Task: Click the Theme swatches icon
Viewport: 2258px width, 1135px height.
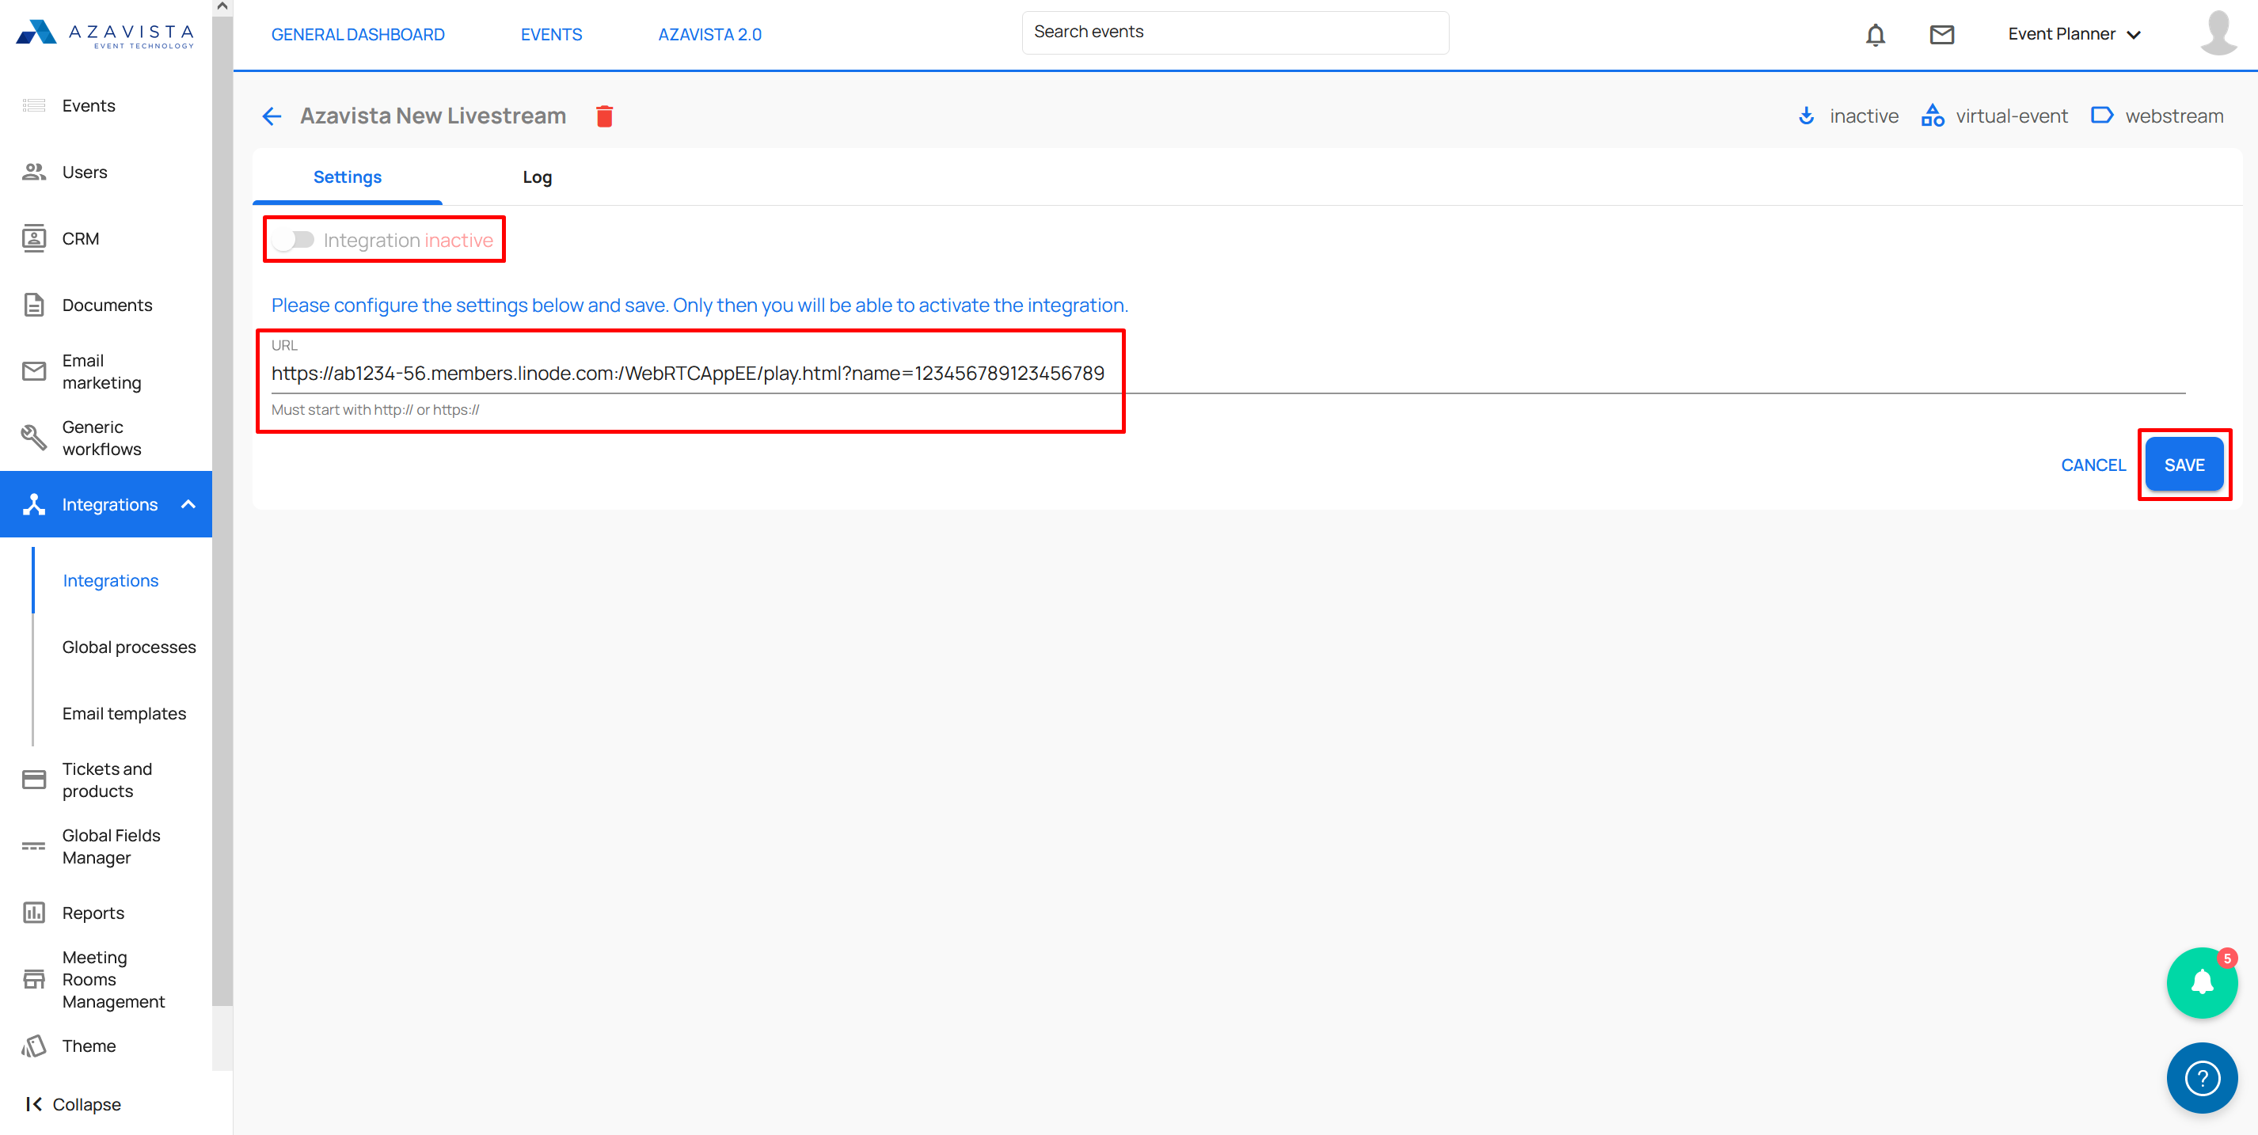Action: 33,1046
